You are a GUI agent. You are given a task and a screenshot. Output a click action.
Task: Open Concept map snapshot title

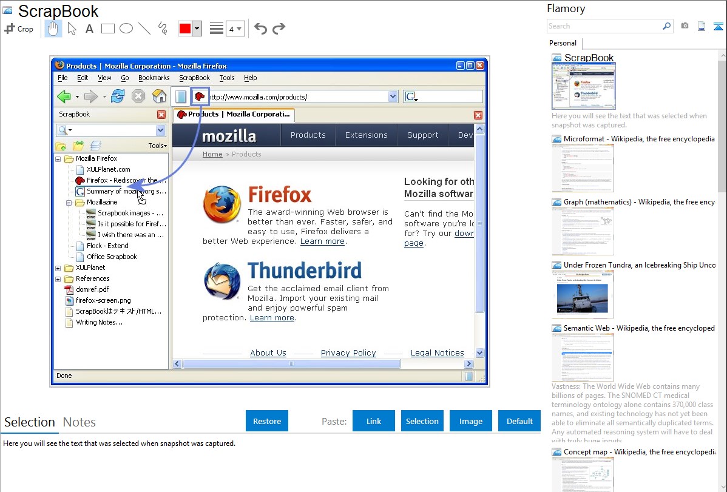639,451
